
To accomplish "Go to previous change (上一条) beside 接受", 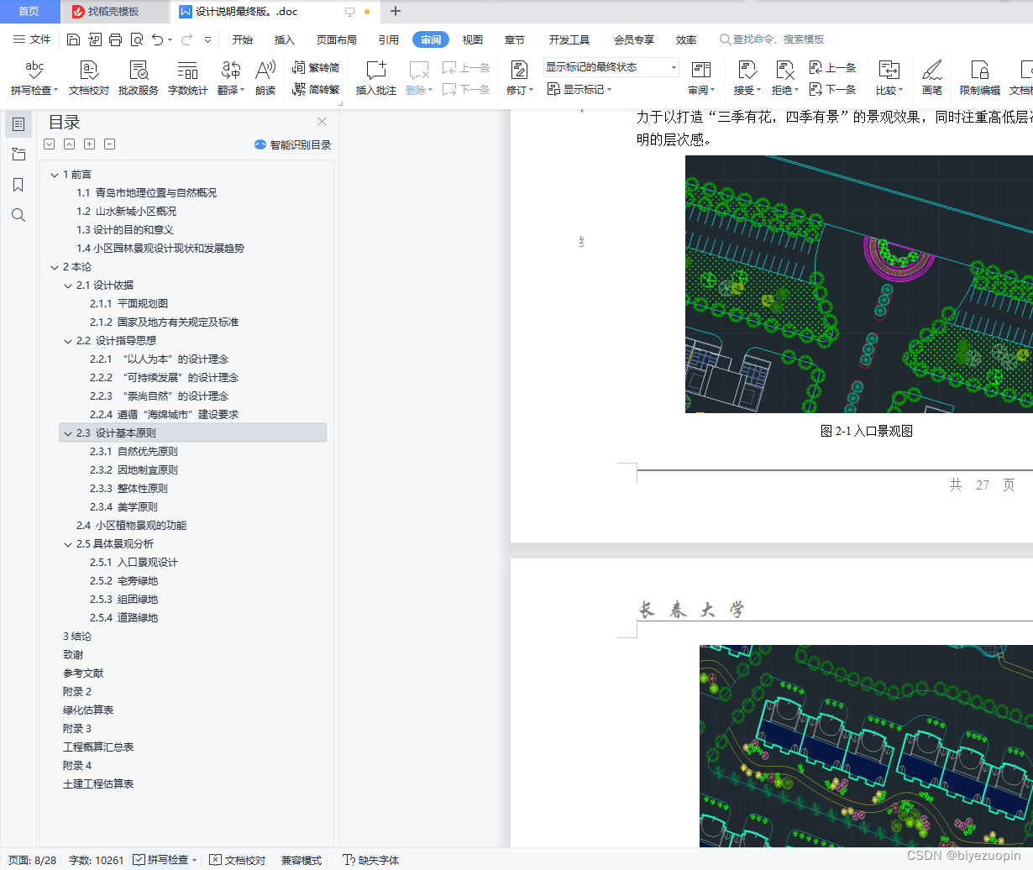I will 832,68.
